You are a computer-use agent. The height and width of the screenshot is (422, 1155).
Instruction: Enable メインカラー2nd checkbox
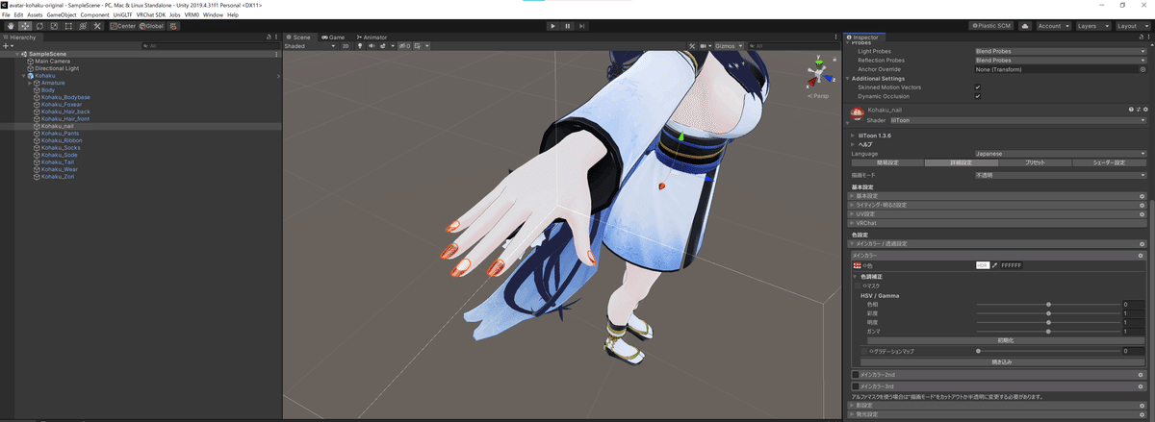tap(857, 375)
